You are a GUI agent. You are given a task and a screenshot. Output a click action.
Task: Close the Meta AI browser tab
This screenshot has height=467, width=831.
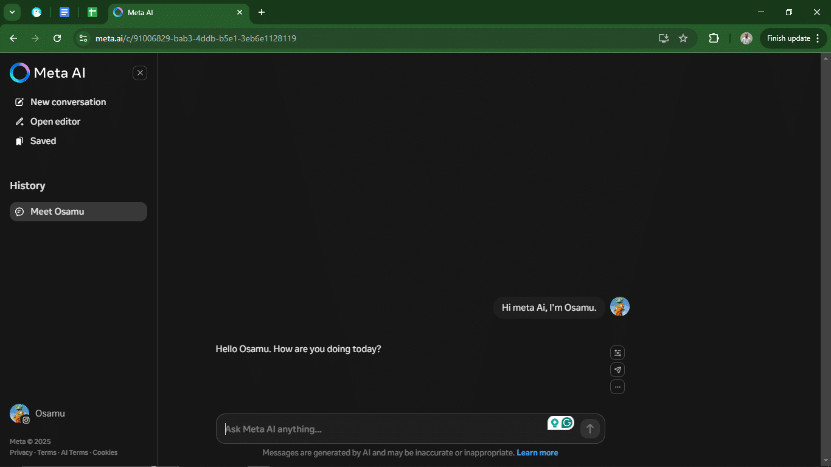point(240,12)
